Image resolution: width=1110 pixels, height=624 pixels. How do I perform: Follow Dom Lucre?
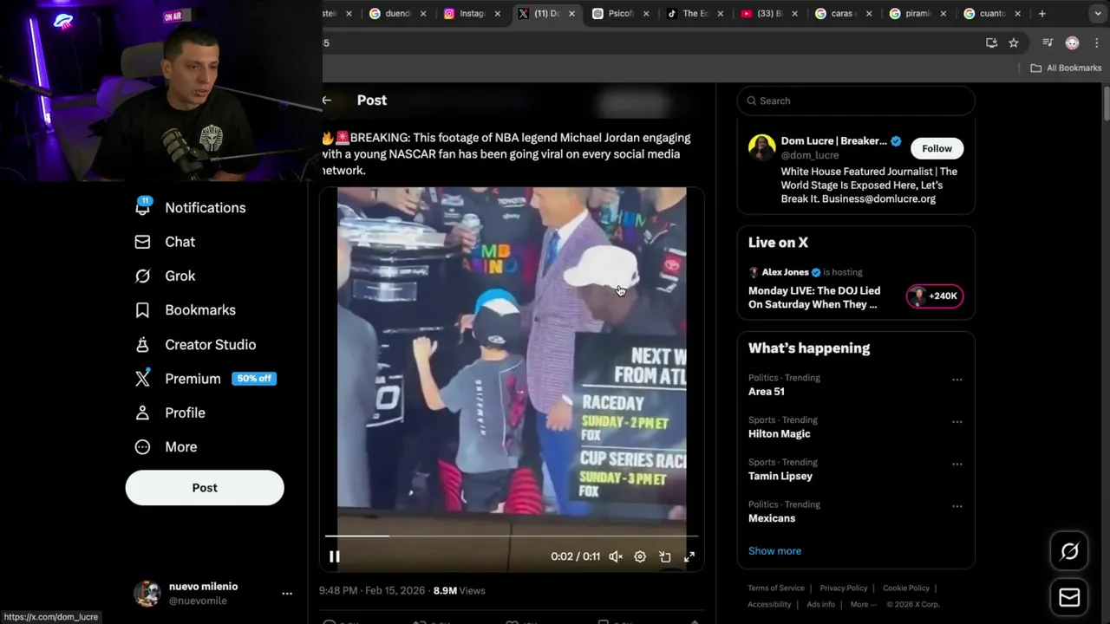tap(937, 148)
